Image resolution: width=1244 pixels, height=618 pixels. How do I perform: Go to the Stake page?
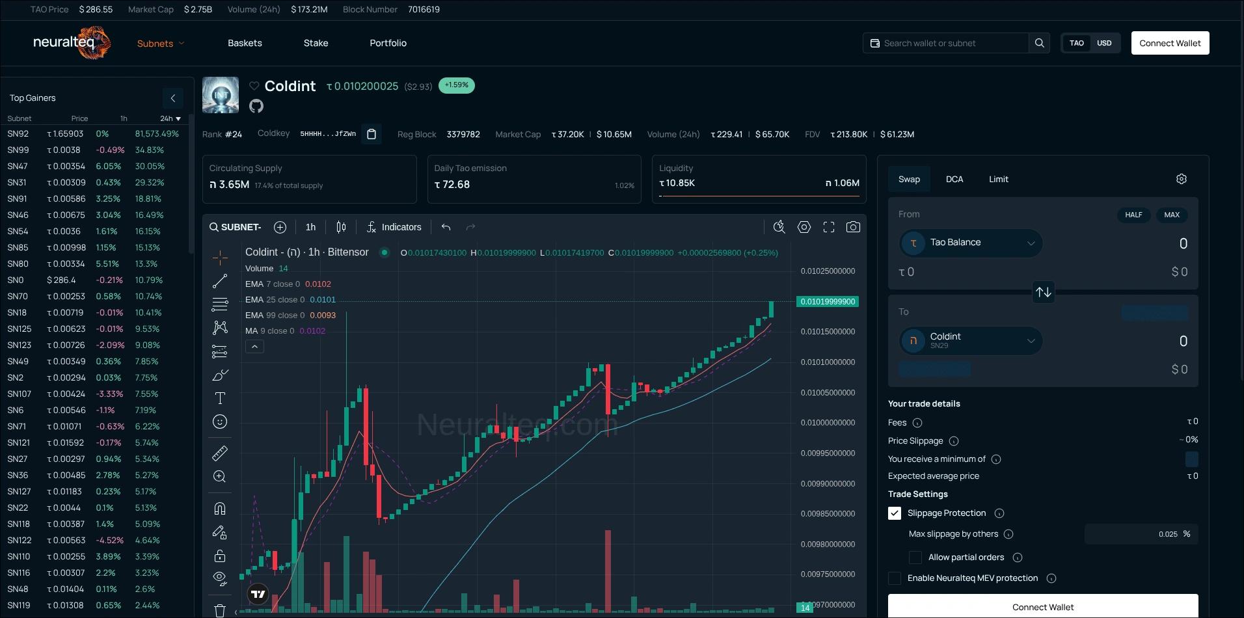[x=316, y=43]
